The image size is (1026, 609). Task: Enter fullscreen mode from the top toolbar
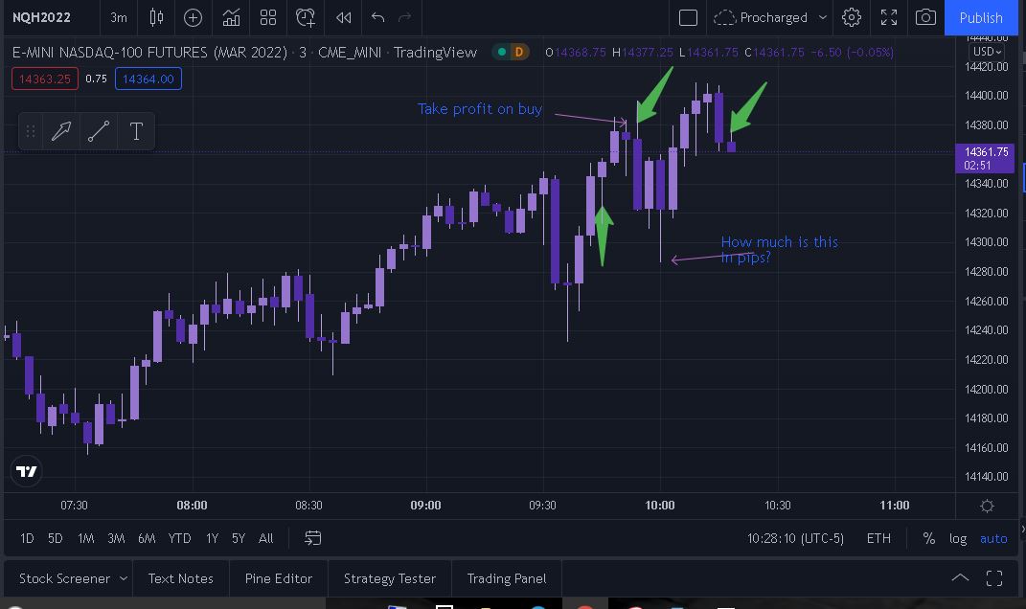coord(889,17)
